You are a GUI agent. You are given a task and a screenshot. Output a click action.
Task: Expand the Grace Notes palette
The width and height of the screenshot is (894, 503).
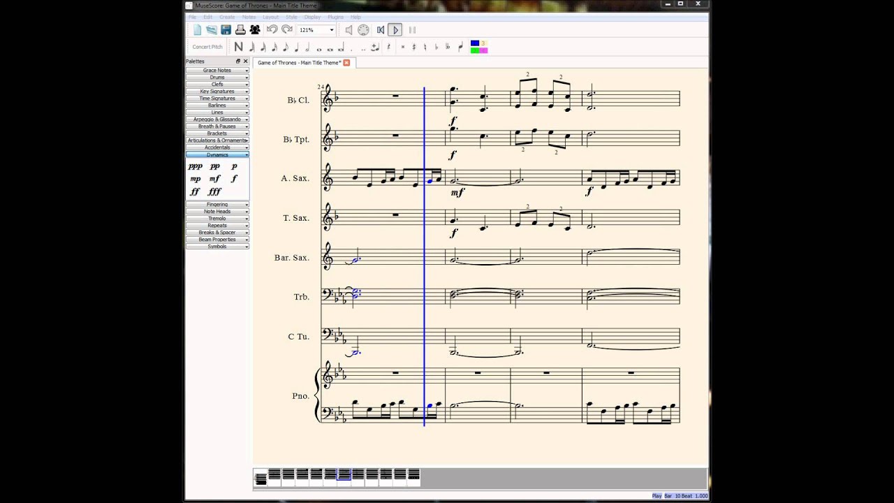click(217, 71)
